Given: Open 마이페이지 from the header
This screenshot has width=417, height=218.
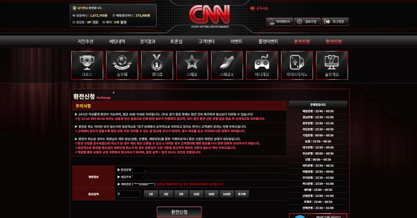Looking at the screenshot, I should tap(280, 22).
